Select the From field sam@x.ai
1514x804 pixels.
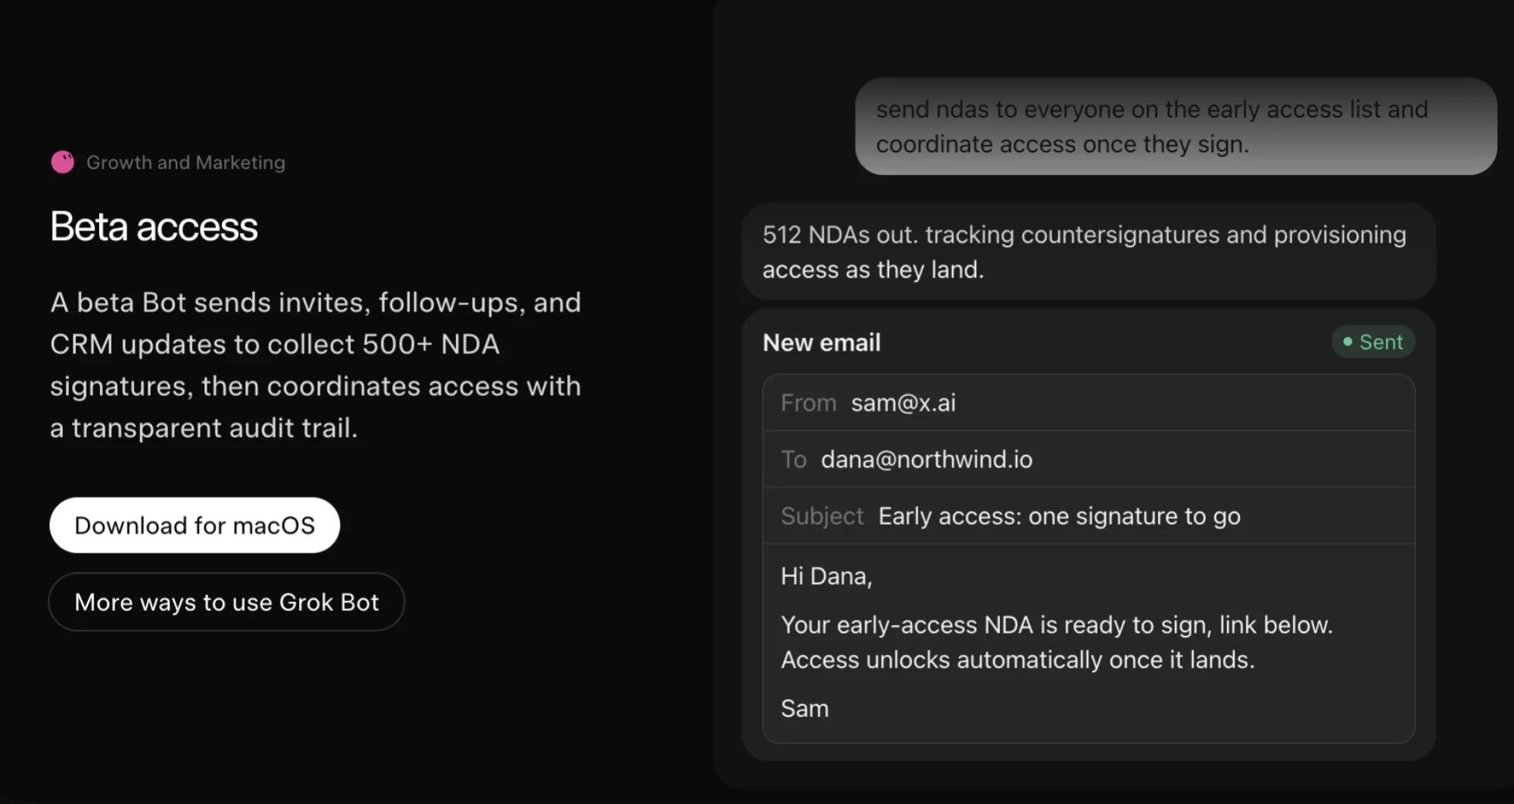click(1089, 403)
